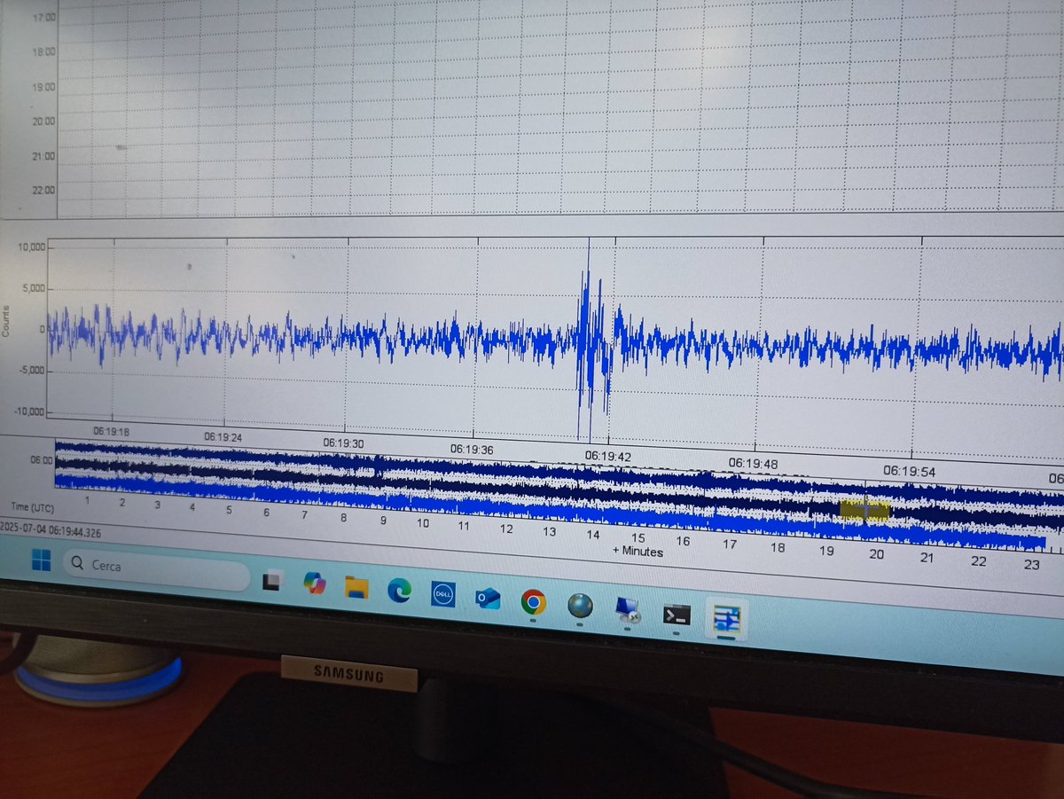Click minute 14 on the helicorder minutes axis

592,535
